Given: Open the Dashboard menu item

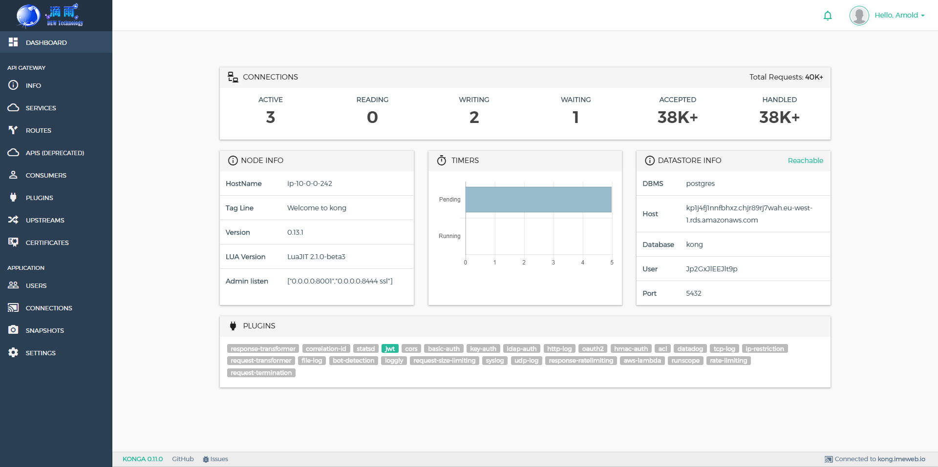Looking at the screenshot, I should point(56,42).
